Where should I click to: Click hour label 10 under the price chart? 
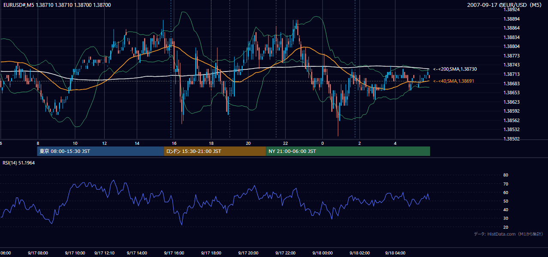[x=75, y=143]
